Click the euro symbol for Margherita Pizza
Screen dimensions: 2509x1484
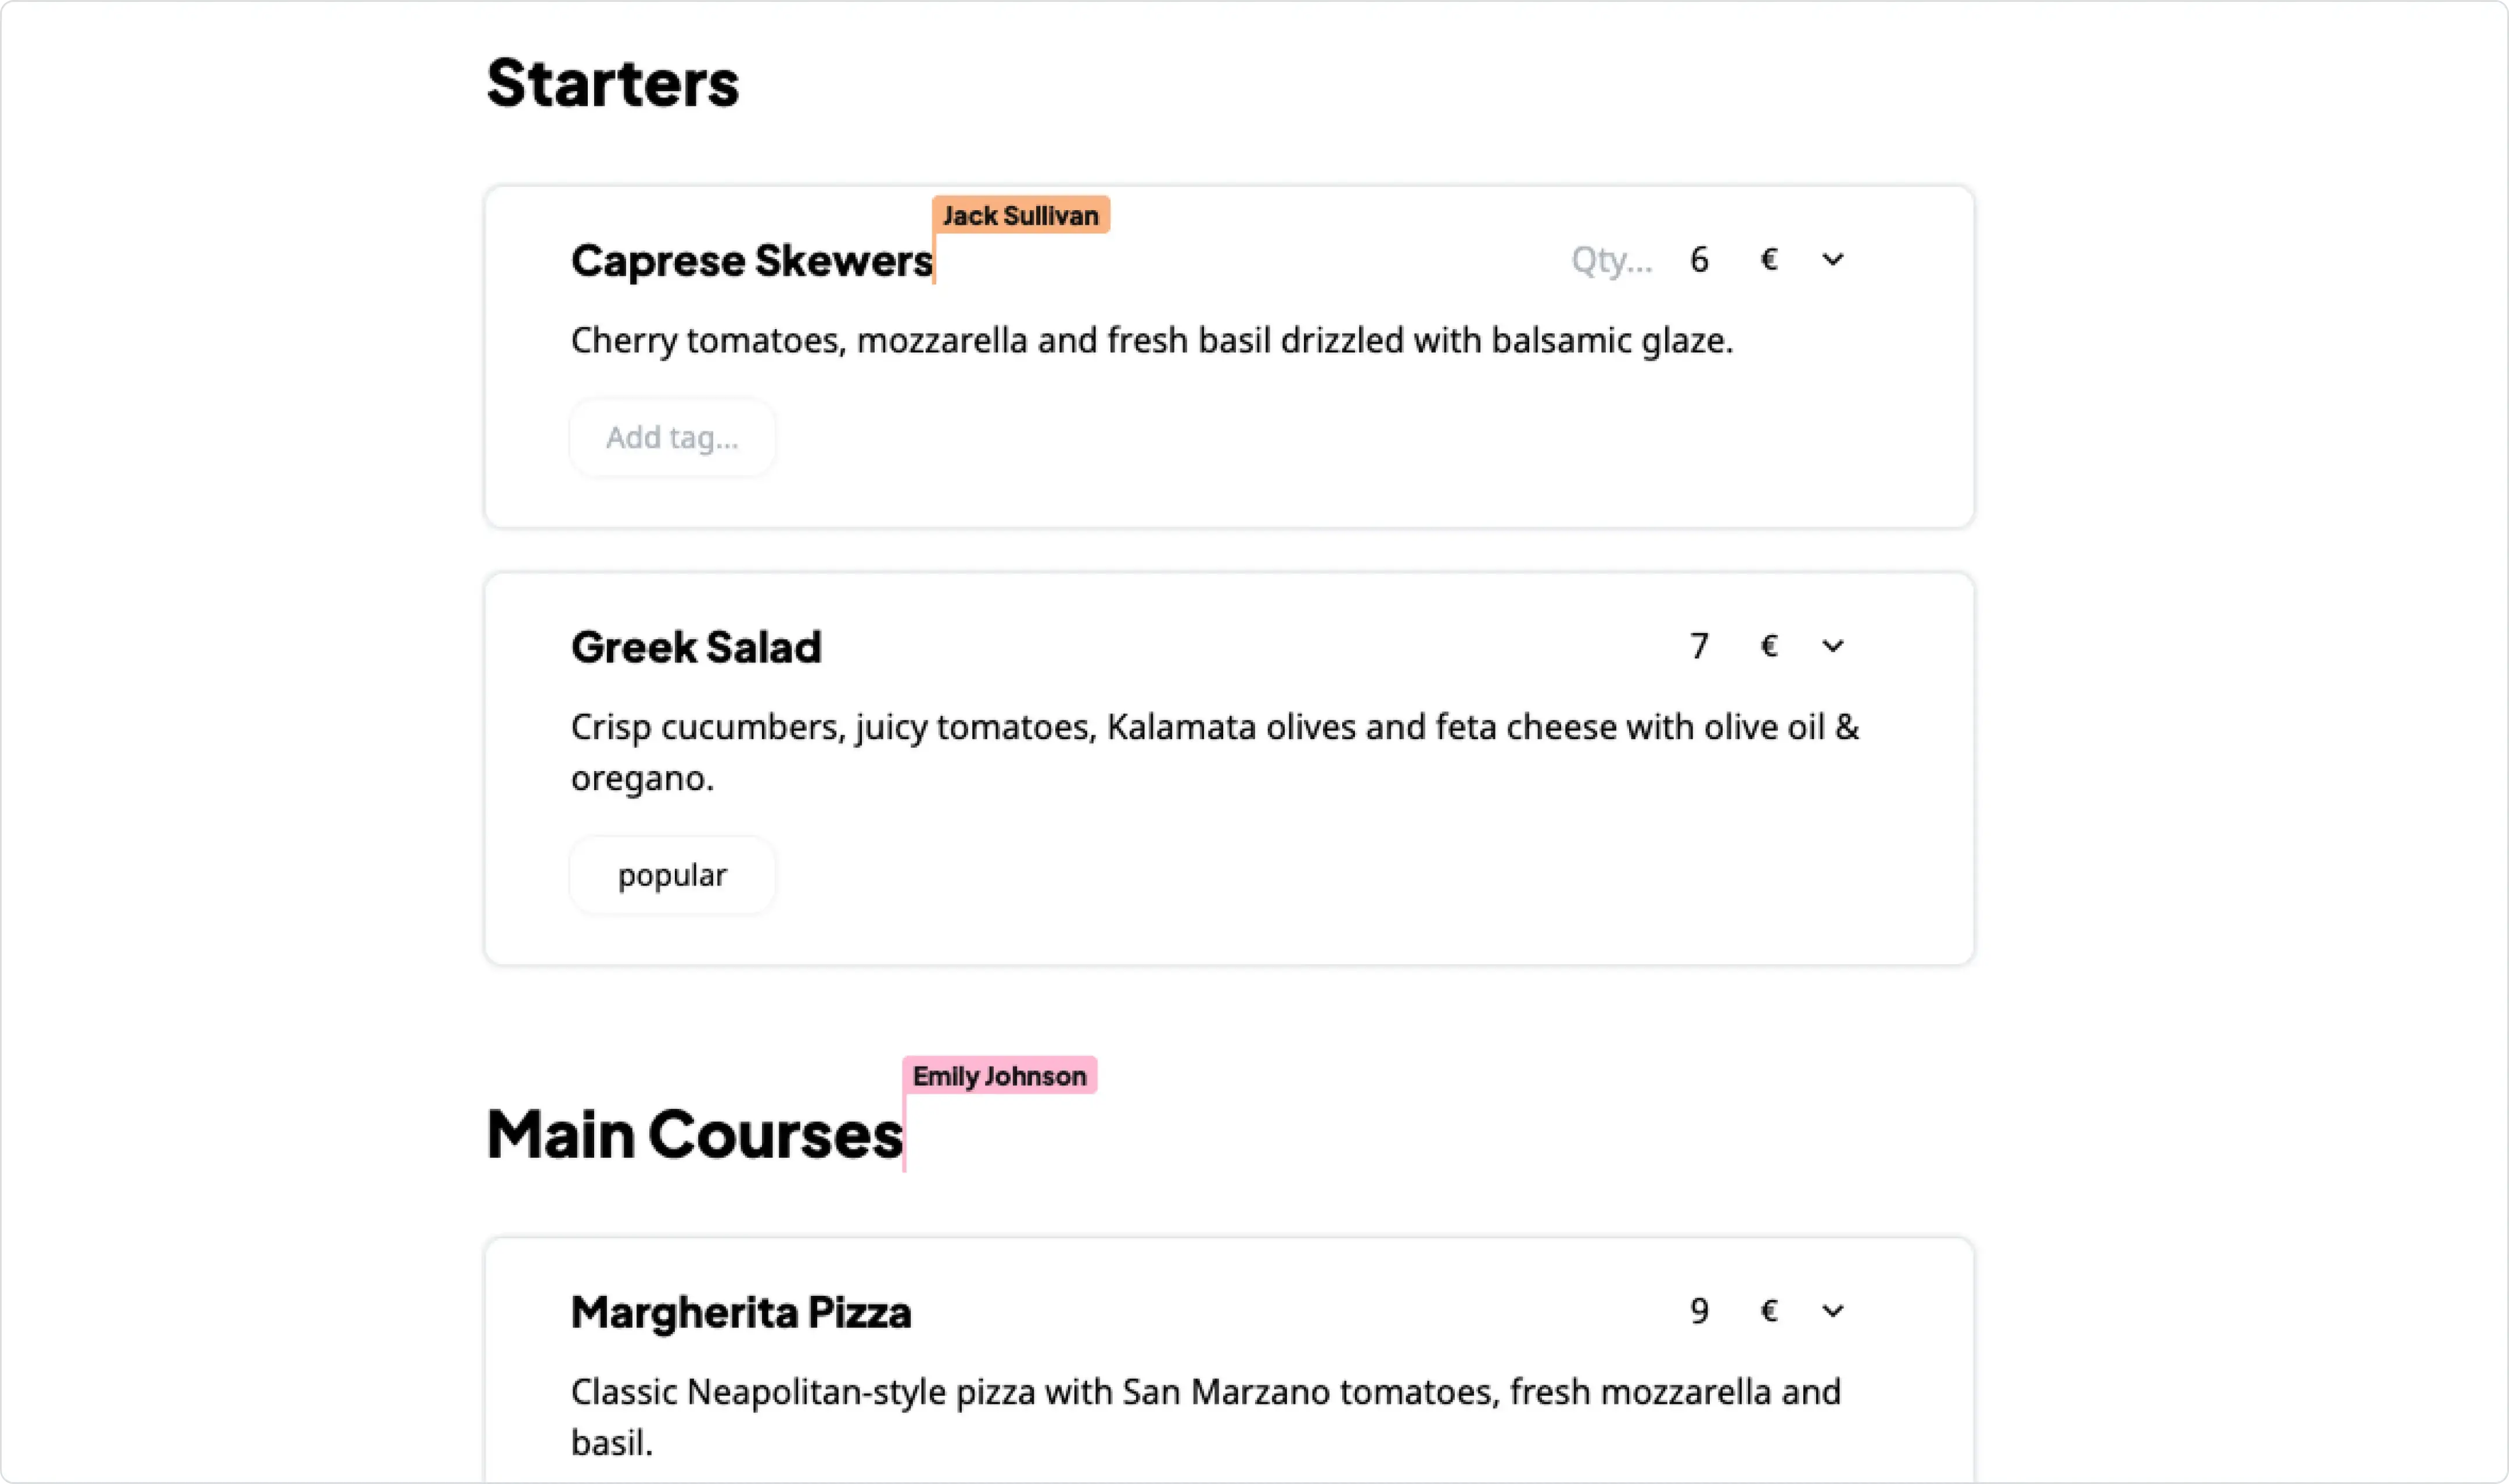point(1768,1311)
